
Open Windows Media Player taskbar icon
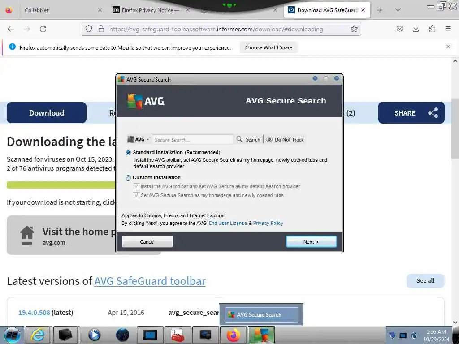click(x=94, y=335)
